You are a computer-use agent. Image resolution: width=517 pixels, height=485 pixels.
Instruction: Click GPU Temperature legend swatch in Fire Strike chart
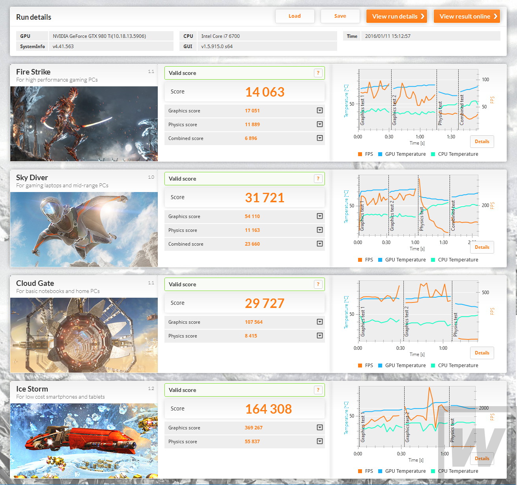[380, 154]
